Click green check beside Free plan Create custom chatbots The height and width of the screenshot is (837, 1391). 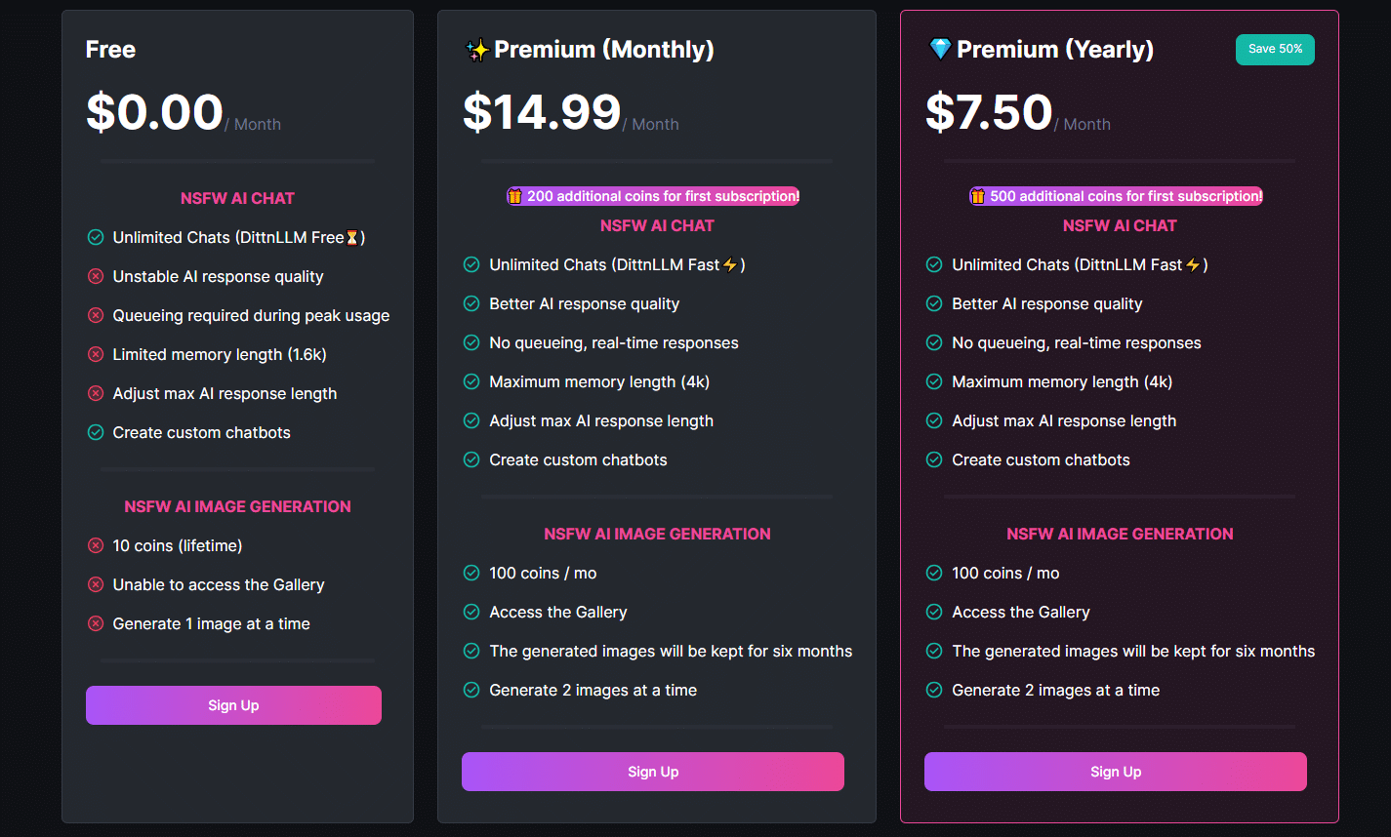coord(96,432)
